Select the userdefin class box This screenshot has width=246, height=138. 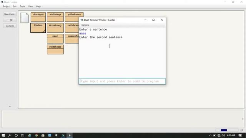coord(72,39)
